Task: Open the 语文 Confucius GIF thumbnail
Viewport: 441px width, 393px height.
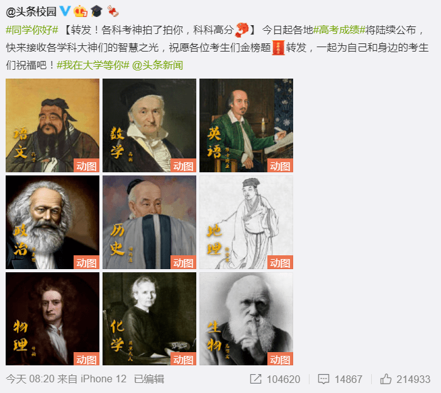Action: coord(53,125)
